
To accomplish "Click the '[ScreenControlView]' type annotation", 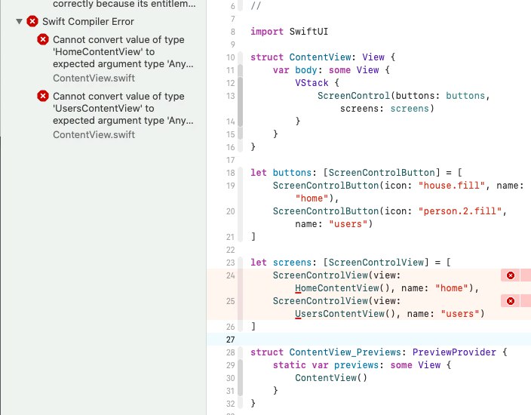I will tap(376, 263).
